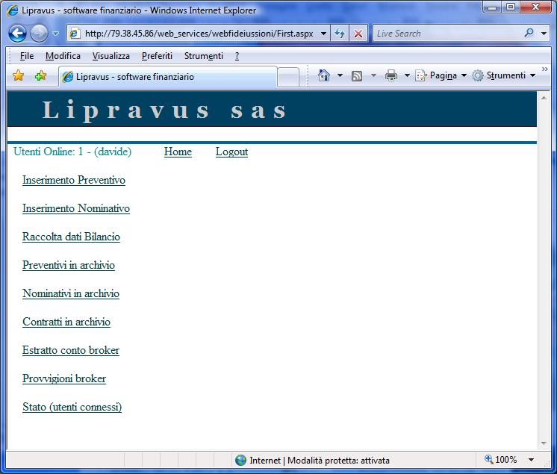
Task: Open the Inserimento Preventivo link
Action: coord(74,180)
